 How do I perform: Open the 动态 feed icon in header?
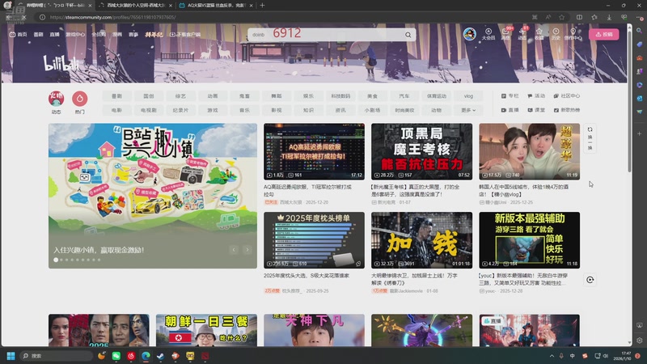522,34
